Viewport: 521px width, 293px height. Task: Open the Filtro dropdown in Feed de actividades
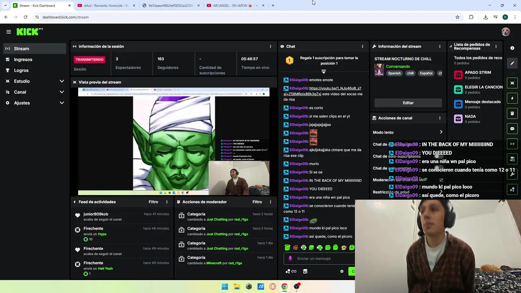point(153,202)
